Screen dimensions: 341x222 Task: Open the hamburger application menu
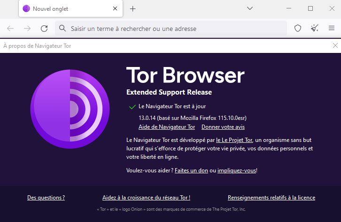(x=331, y=29)
